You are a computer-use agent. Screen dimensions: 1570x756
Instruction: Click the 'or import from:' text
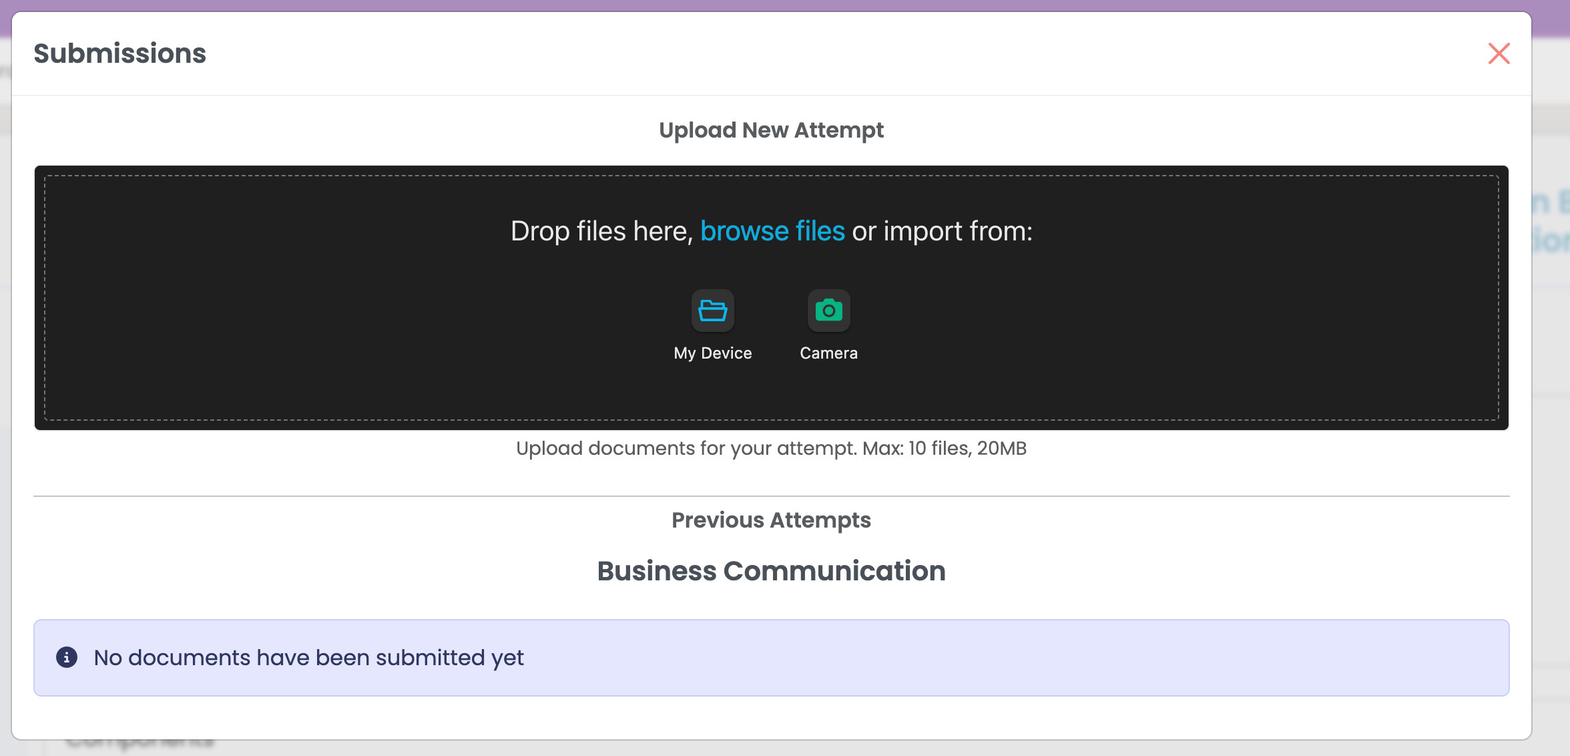942,231
